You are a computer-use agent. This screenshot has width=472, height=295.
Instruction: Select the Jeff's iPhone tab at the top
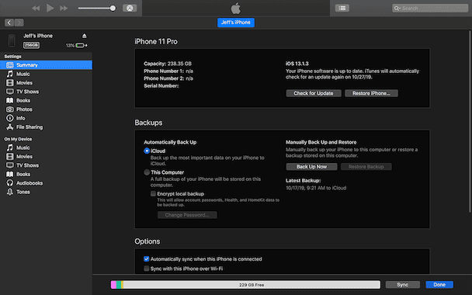point(236,23)
